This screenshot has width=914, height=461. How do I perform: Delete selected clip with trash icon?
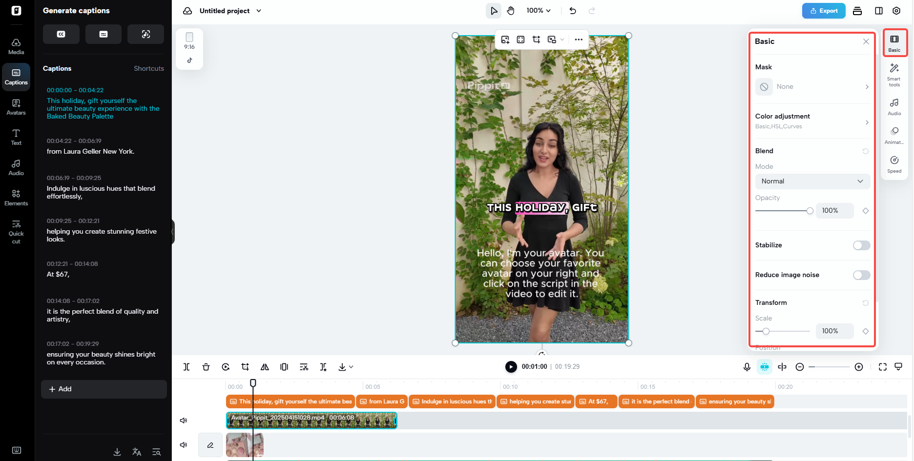206,367
